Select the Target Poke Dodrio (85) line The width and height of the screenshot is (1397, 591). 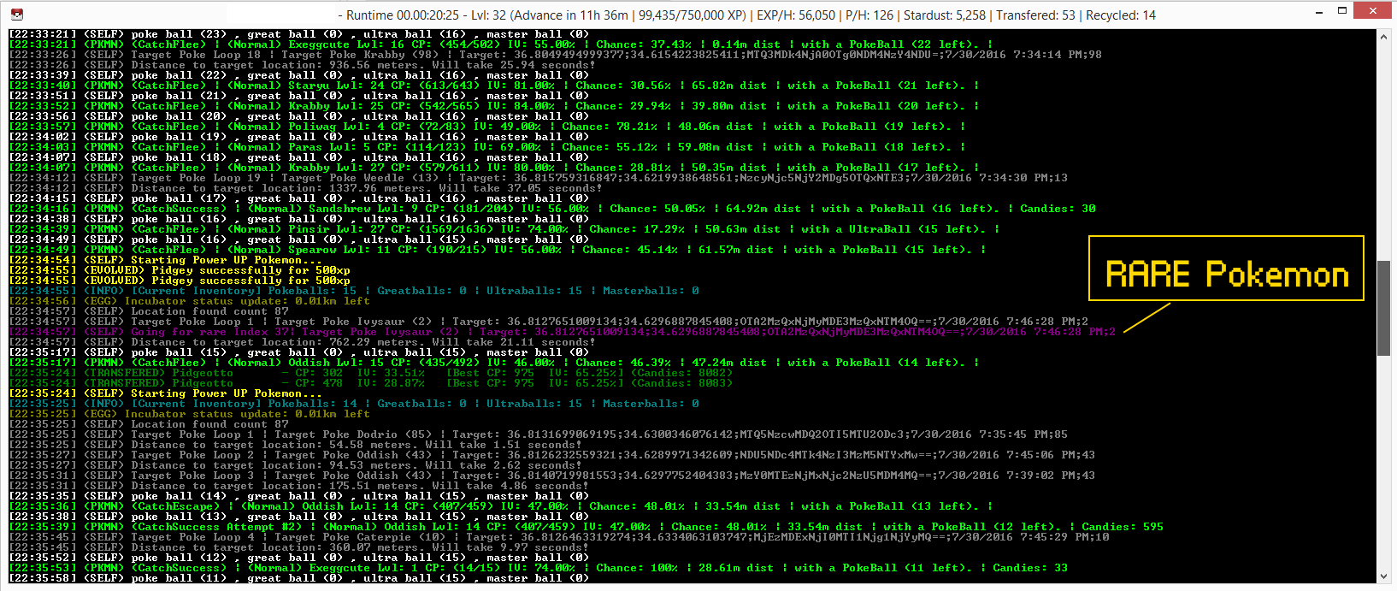click(539, 434)
